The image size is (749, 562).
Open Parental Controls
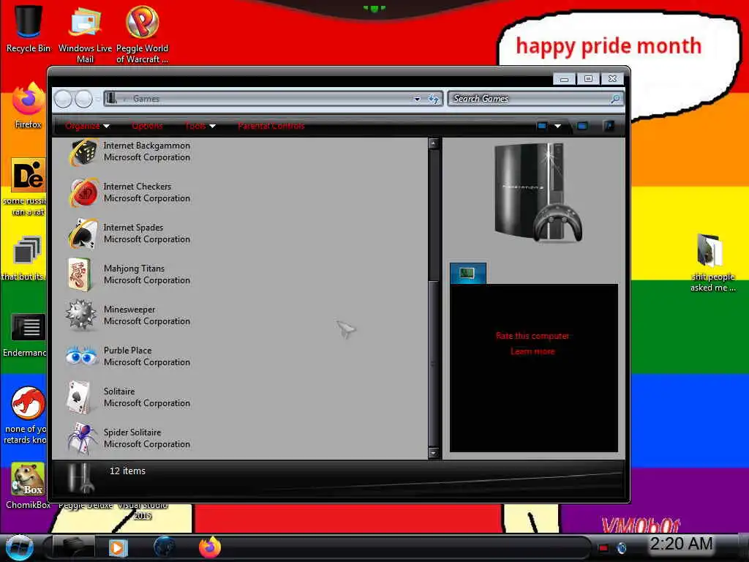[271, 126]
